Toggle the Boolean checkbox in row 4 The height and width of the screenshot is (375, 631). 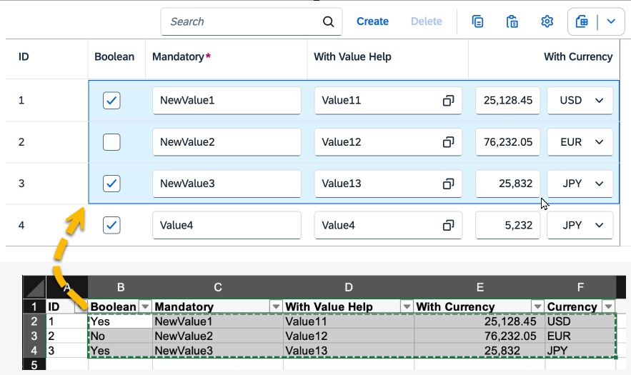[111, 225]
